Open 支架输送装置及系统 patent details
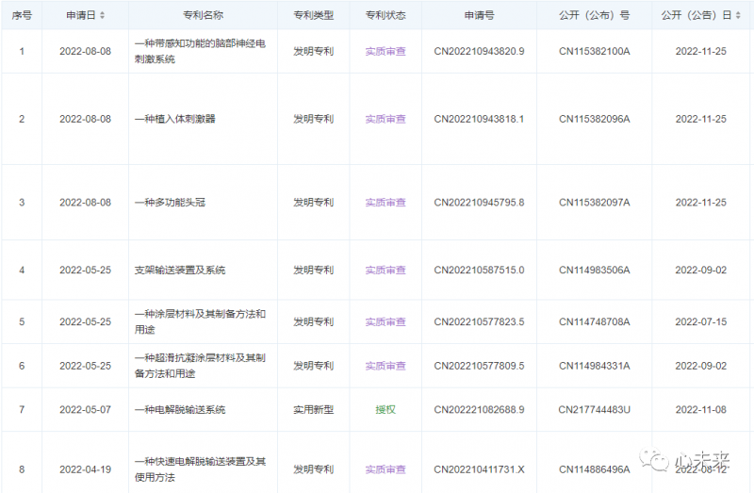This screenshot has width=754, height=493. tap(180, 271)
